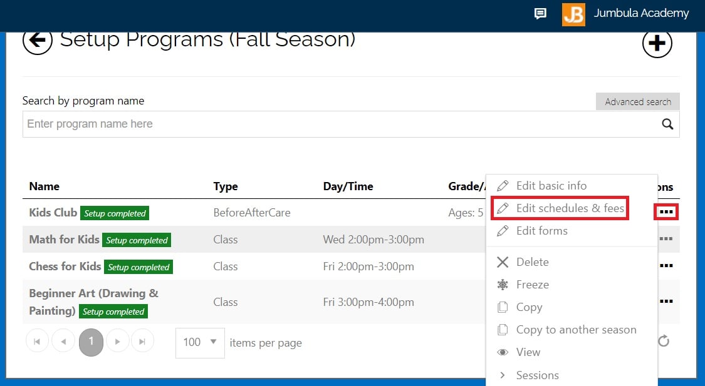Go to the next page
Image resolution: width=705 pixels, height=386 pixels.
117,342
